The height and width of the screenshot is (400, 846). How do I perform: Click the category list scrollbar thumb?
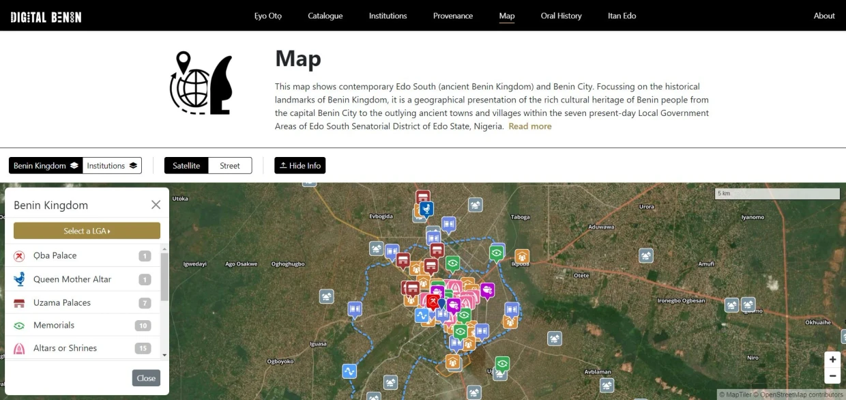[164, 276]
